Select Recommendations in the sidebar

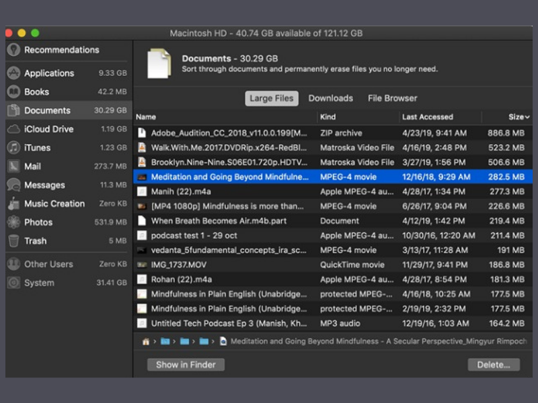coord(62,50)
